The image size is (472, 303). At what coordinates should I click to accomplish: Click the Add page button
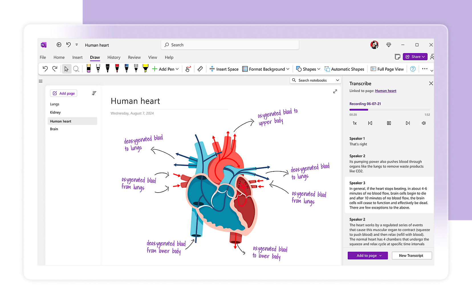coord(64,93)
